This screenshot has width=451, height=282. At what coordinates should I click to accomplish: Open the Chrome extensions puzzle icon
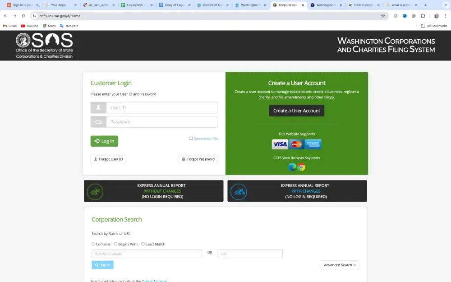(423, 16)
